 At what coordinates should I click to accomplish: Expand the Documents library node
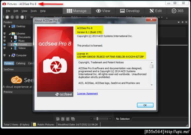coord(11,37)
